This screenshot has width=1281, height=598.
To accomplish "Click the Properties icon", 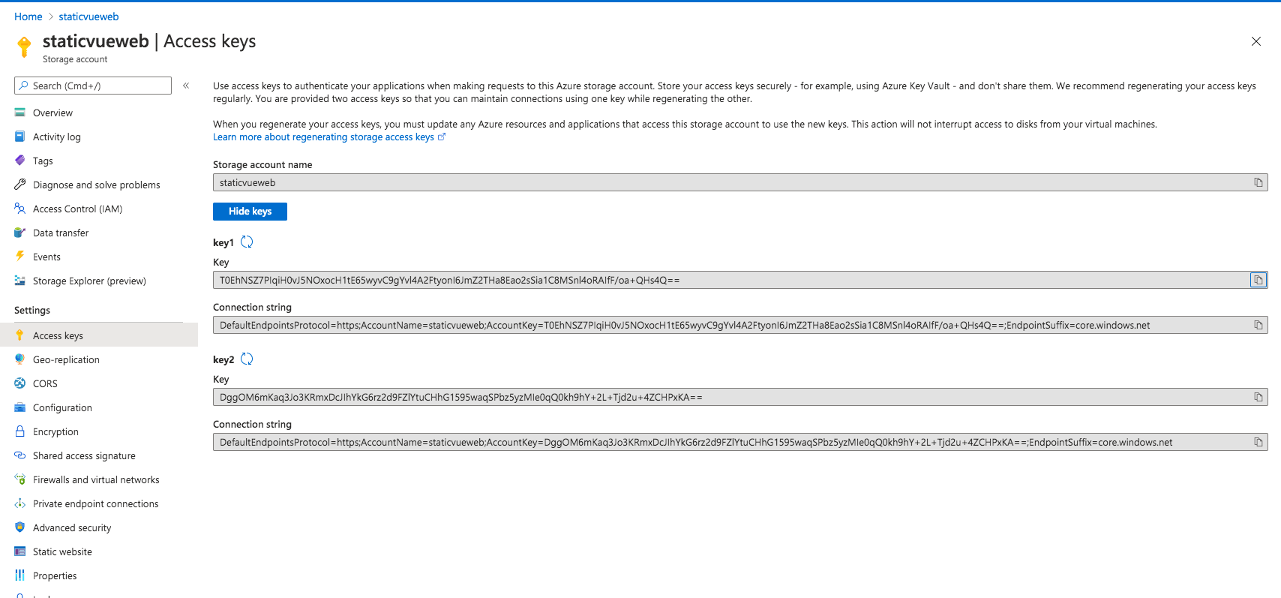I will pos(20,575).
